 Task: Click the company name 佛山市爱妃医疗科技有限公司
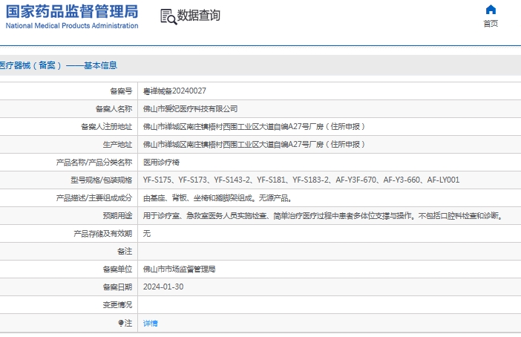(x=190, y=108)
